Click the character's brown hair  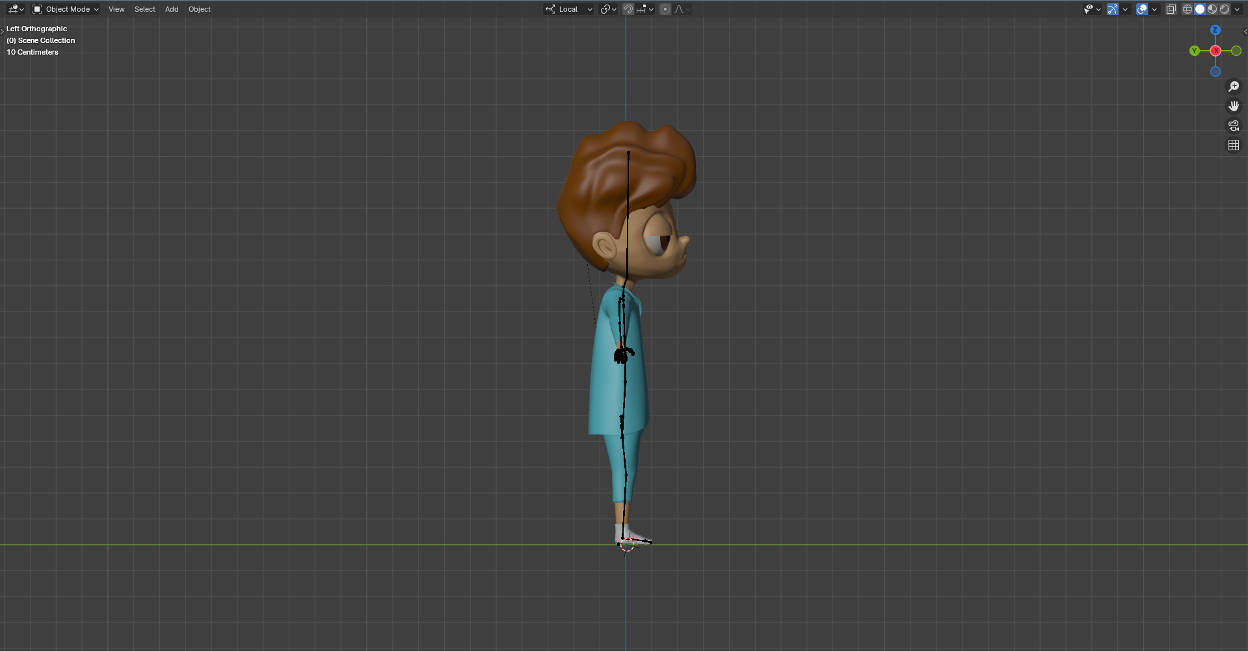point(605,182)
